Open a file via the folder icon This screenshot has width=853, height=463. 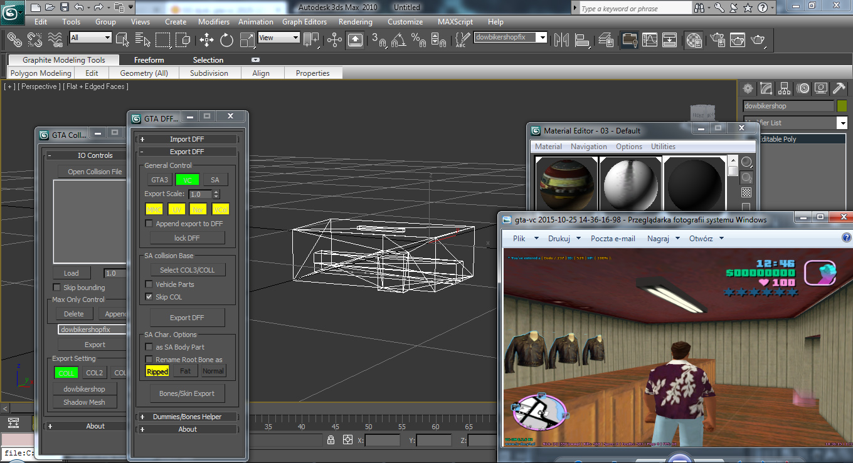coord(50,8)
